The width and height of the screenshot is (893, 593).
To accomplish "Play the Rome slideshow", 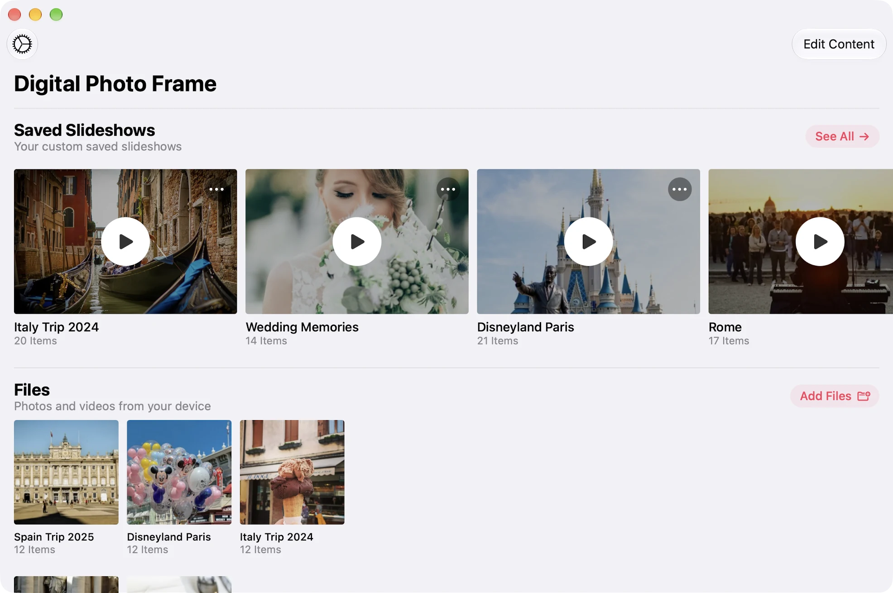I will pos(820,242).
